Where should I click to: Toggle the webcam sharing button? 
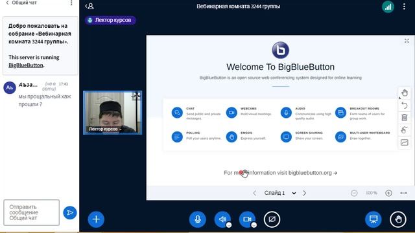[x=246, y=219]
